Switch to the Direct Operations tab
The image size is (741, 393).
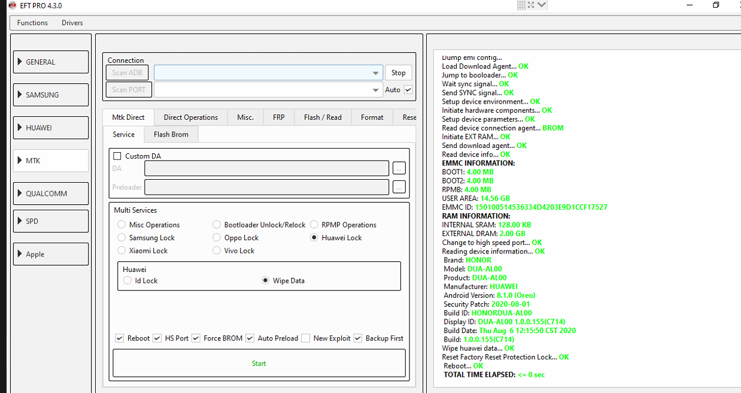coord(191,117)
